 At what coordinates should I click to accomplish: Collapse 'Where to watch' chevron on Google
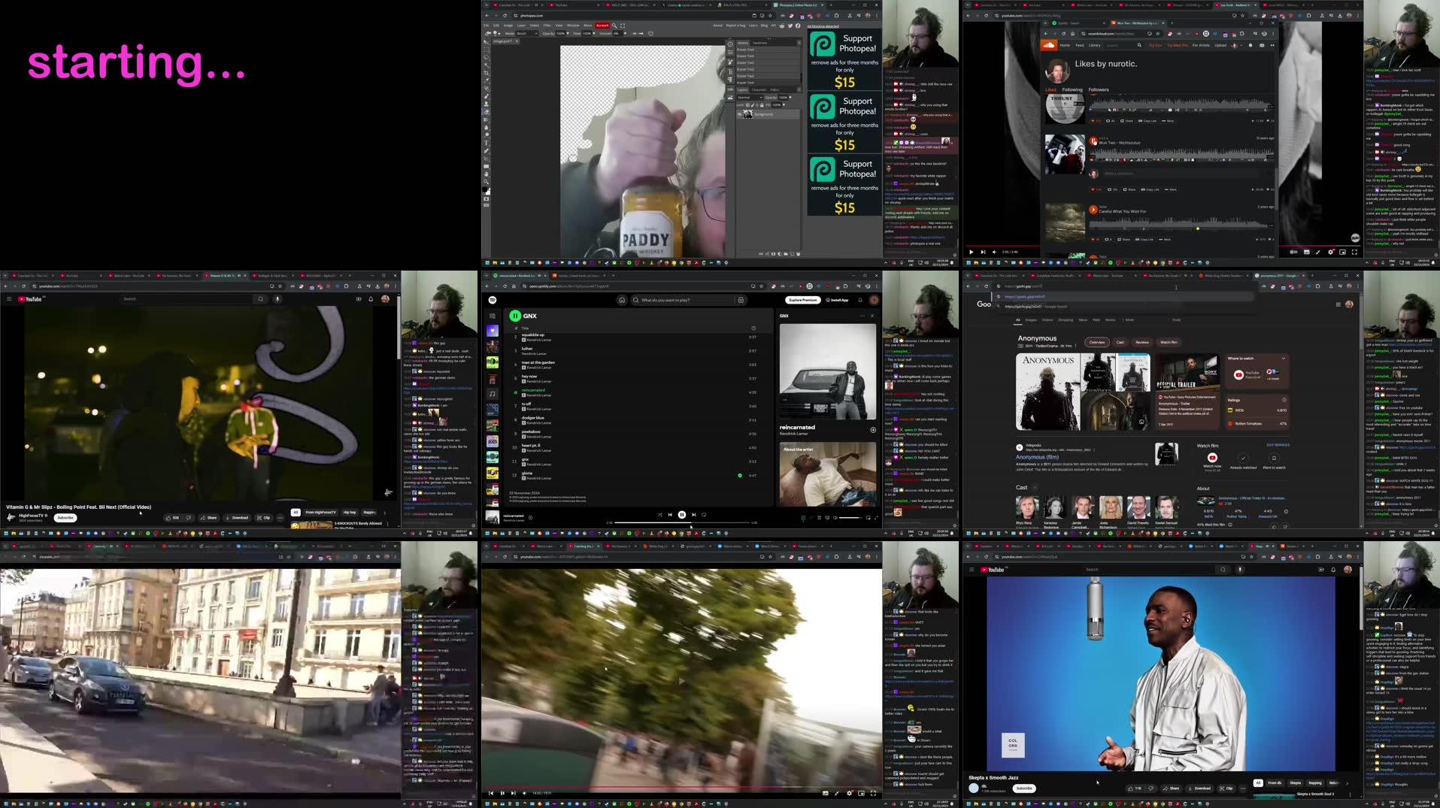point(1283,358)
